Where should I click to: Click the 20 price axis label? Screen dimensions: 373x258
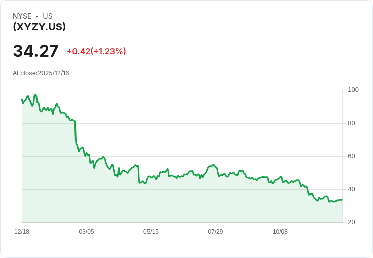352,222
